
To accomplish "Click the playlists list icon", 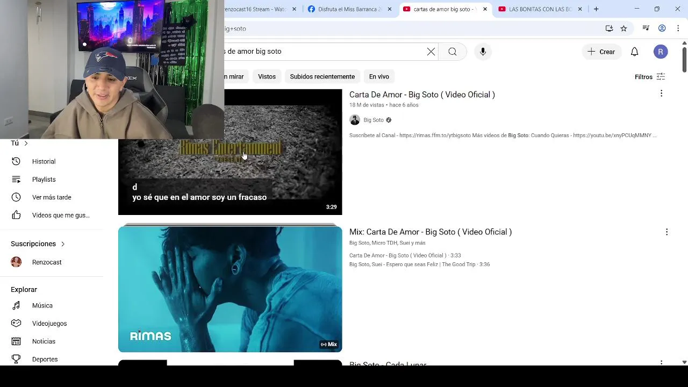I will pyautogui.click(x=16, y=180).
